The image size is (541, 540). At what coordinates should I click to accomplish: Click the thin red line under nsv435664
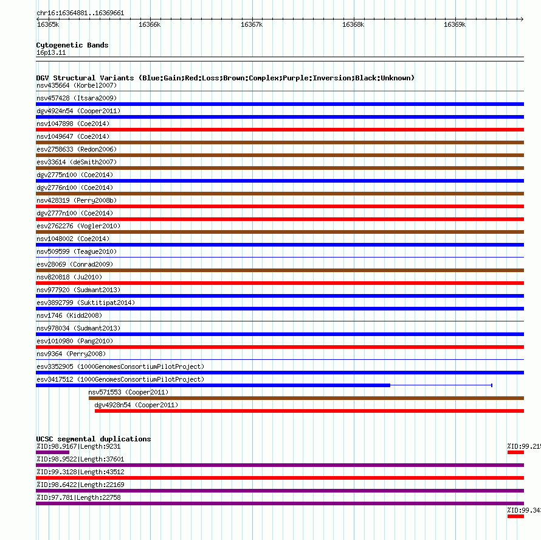tap(280, 91)
